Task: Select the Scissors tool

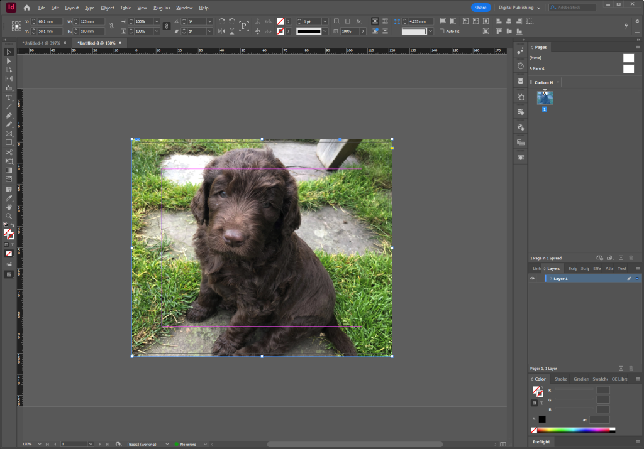Action: pyautogui.click(x=9, y=152)
